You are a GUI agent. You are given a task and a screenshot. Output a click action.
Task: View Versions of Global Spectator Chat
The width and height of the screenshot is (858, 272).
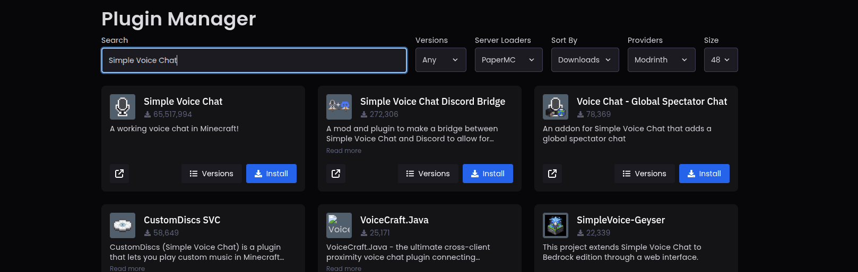point(645,174)
